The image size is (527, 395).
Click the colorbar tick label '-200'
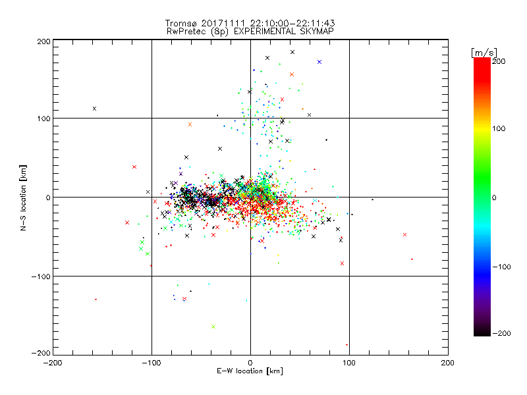501,333
